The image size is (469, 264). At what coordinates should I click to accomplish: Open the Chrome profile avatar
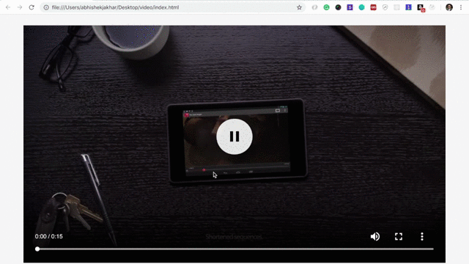point(449,7)
